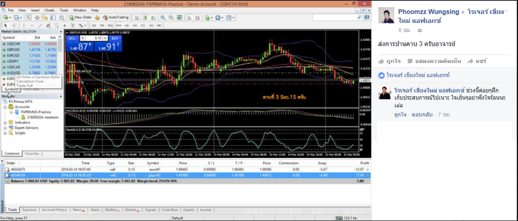Click the blue SELL button on chart
This screenshot has height=221, width=518.
72,38
